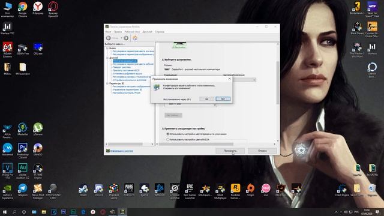The width and height of the screenshot is (384, 216).
Task: Select Изменение разрешения in the task tree
Action: coord(125,61)
